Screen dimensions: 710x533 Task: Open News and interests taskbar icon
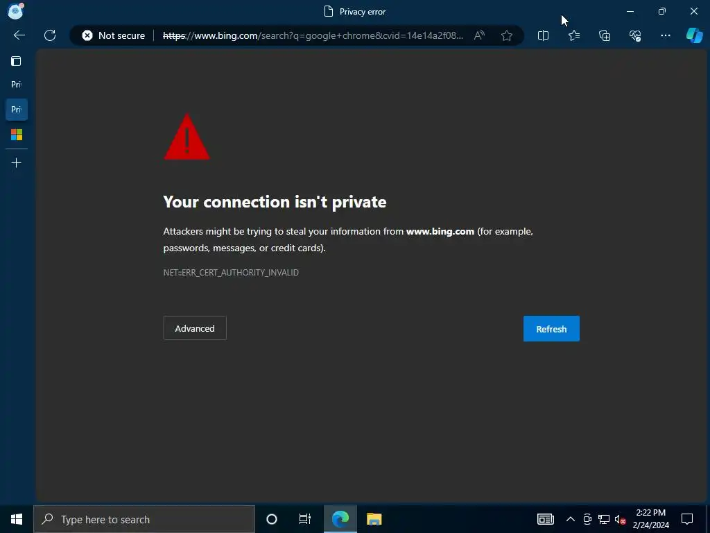[x=545, y=519]
